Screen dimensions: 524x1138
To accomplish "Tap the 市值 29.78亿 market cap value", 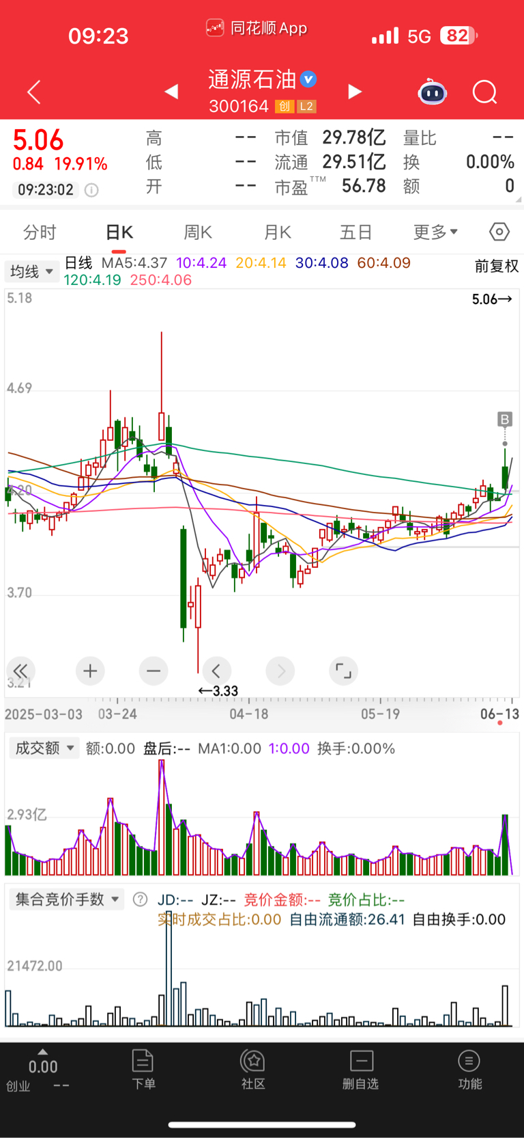I will (x=330, y=138).
